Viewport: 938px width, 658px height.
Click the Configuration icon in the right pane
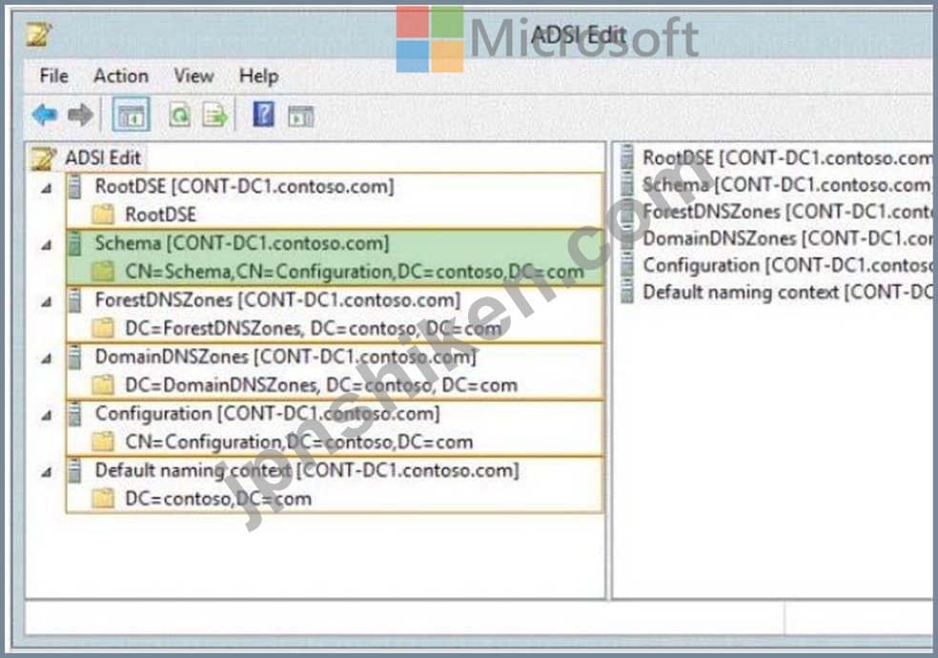(x=627, y=265)
